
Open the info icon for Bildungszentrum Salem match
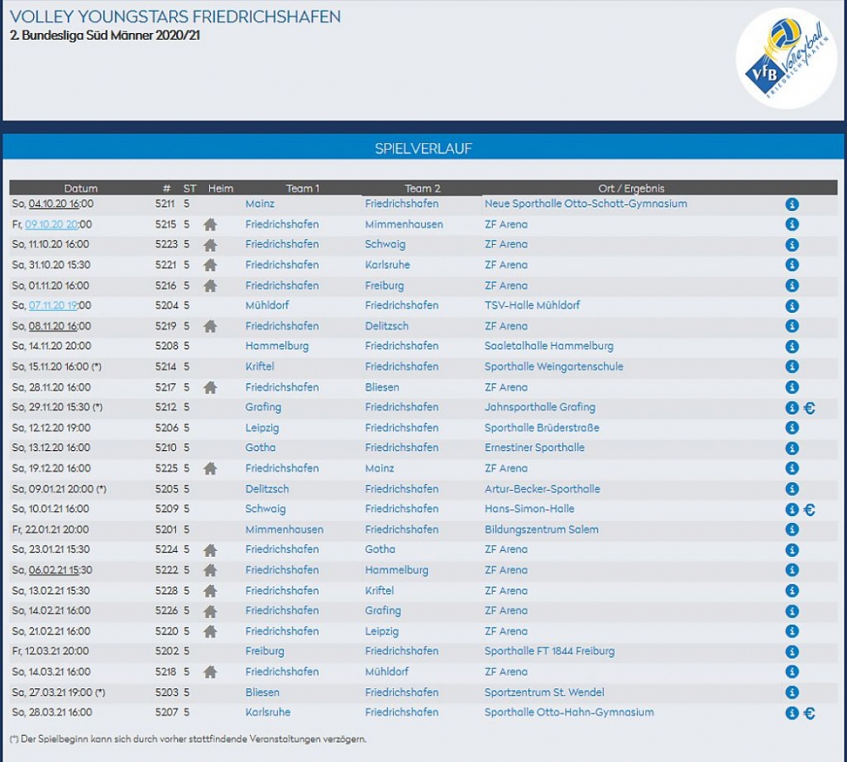tap(792, 530)
